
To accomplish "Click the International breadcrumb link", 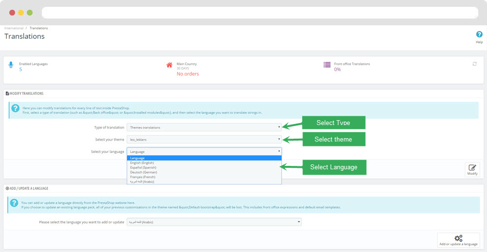I will click(x=14, y=28).
